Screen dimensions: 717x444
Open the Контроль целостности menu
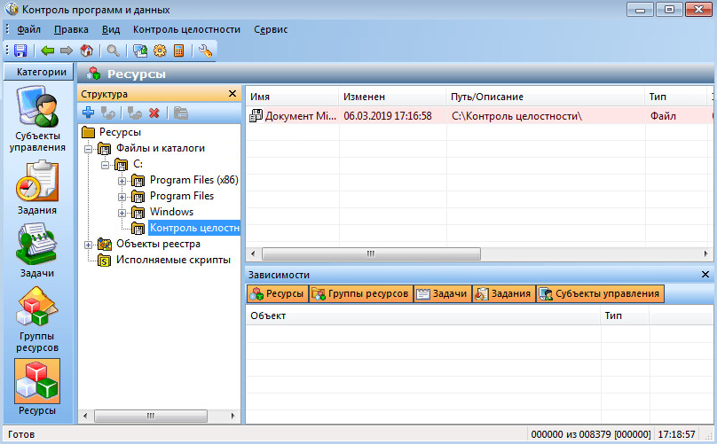pyautogui.click(x=186, y=30)
